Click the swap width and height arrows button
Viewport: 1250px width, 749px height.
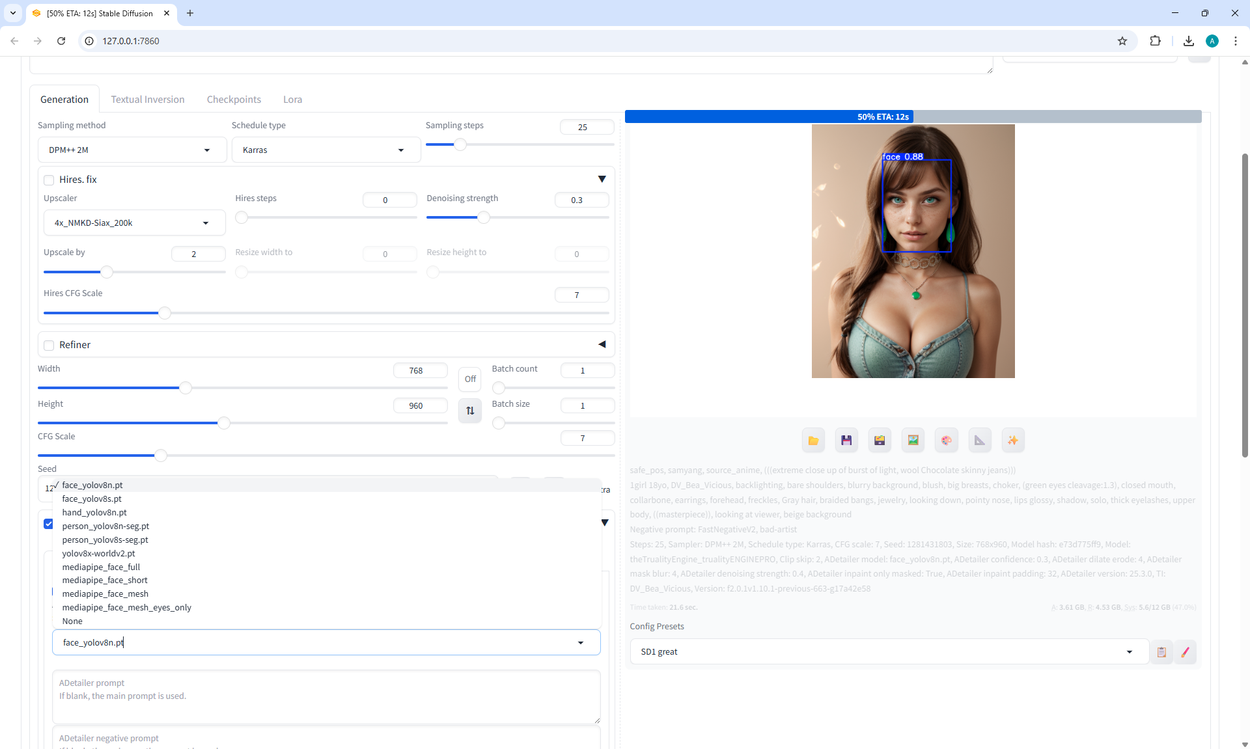pos(470,411)
